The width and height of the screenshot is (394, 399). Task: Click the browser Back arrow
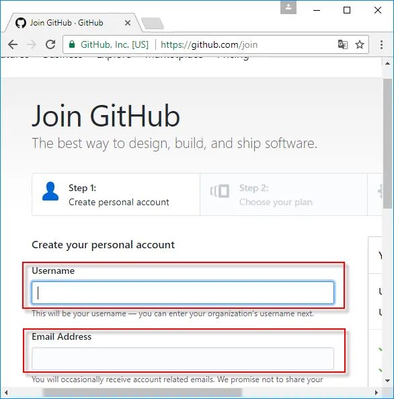coord(13,44)
